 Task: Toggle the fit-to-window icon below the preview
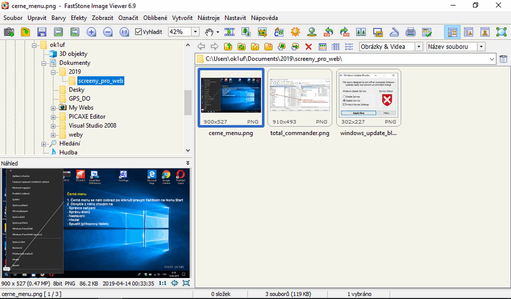(x=186, y=283)
